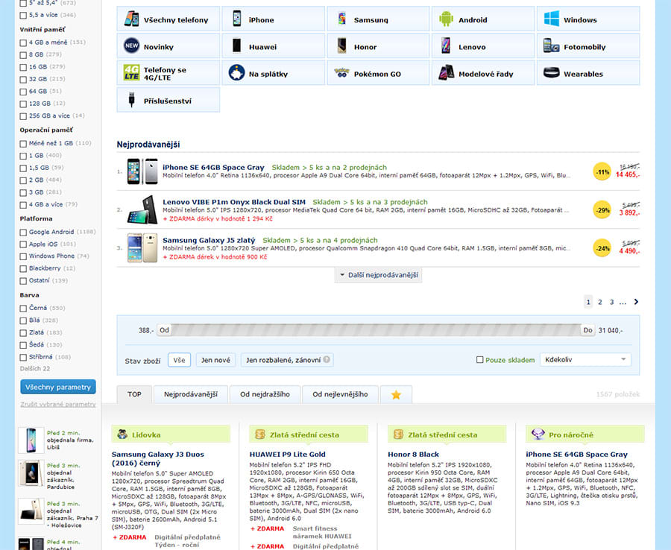This screenshot has width=671, height=550.
Task: Select the Jen nové condition button
Action: click(x=215, y=360)
